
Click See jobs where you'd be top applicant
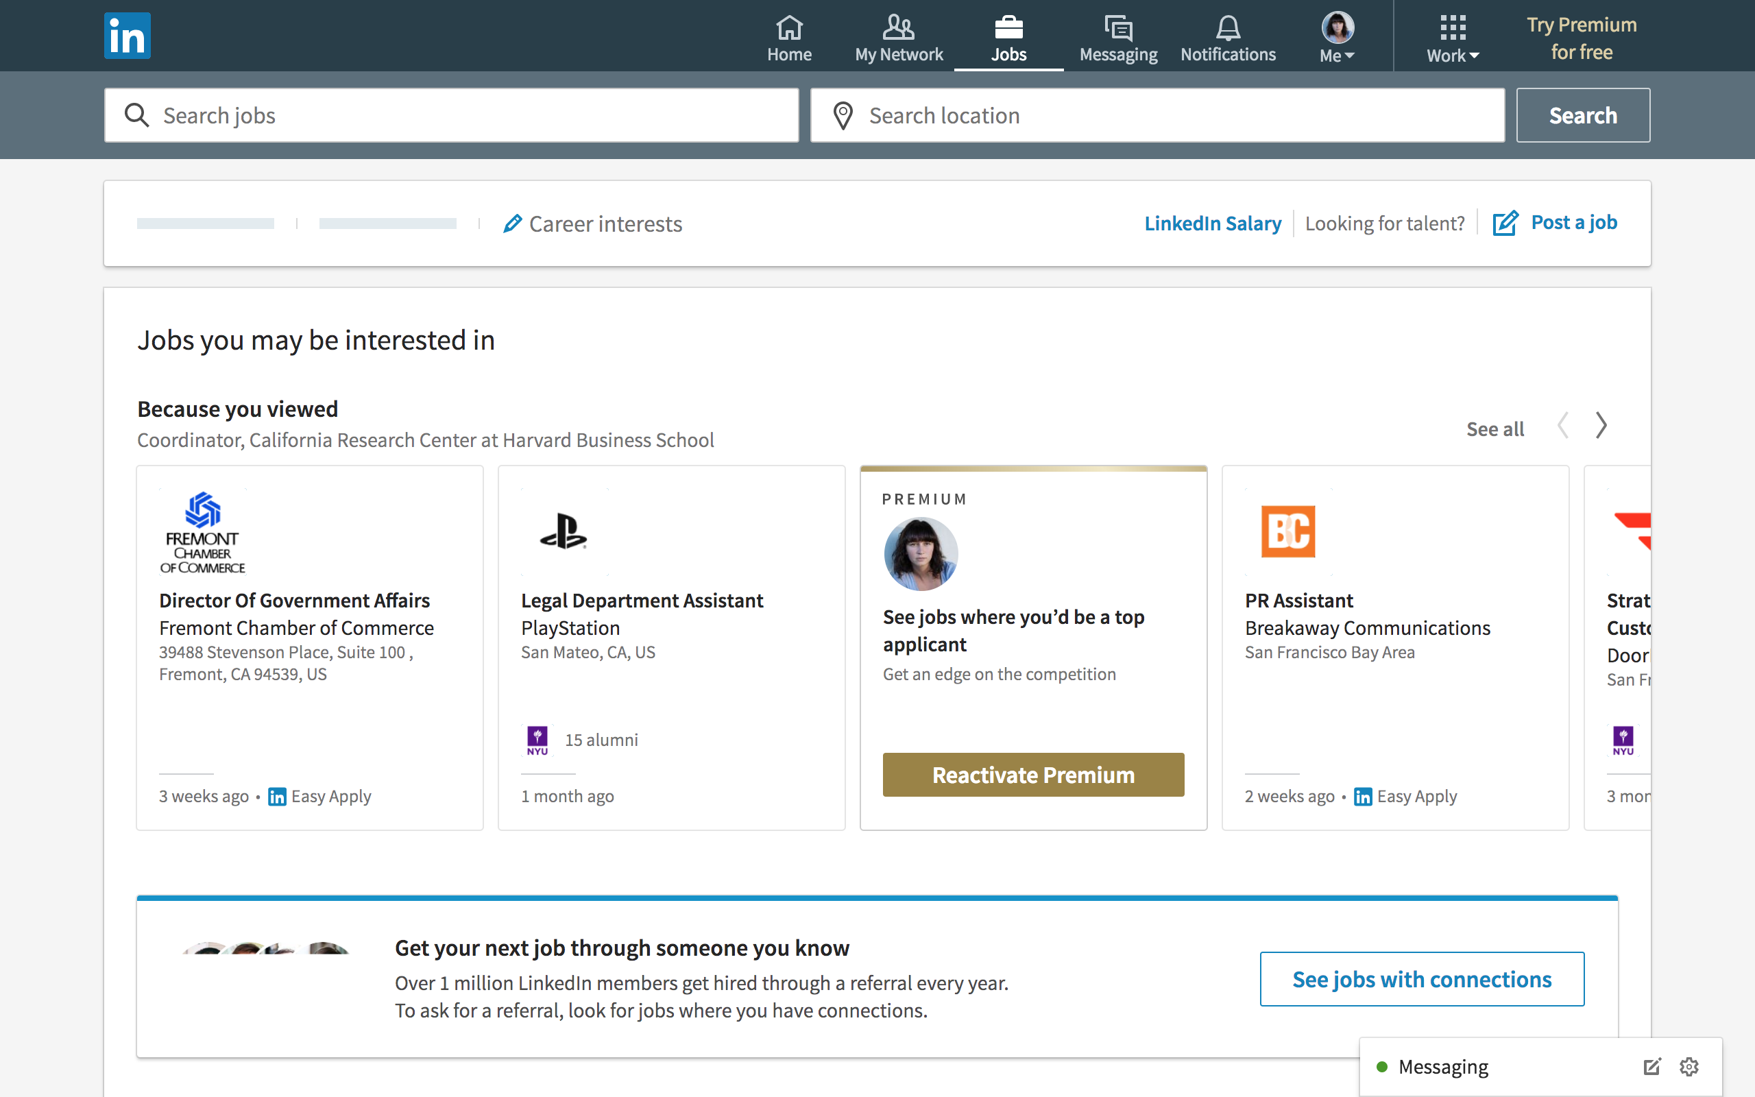(x=1013, y=630)
